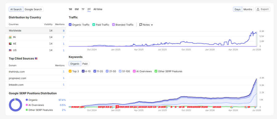This screenshot has width=277, height=119.
Task: Uncheck the Organic Traffic checkbox
Action: coord(70,25)
